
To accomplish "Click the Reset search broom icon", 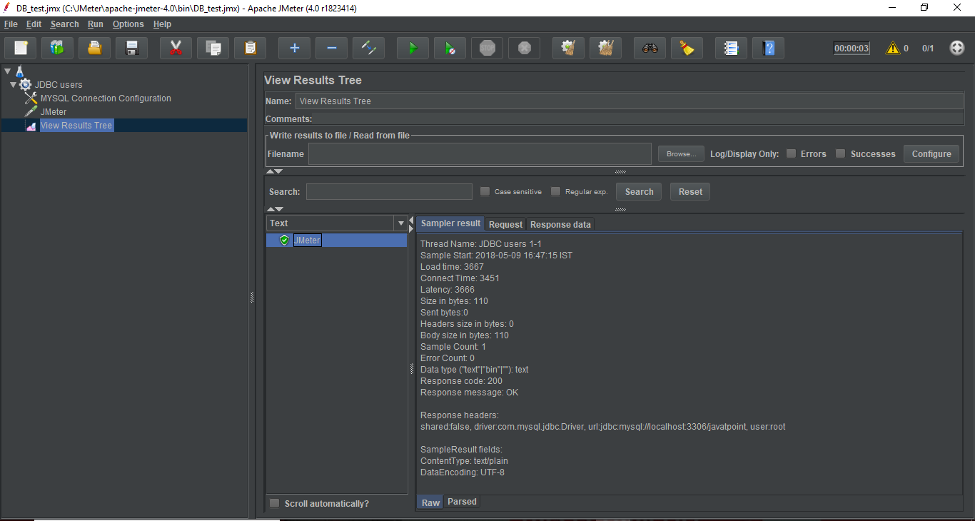I will (x=687, y=49).
